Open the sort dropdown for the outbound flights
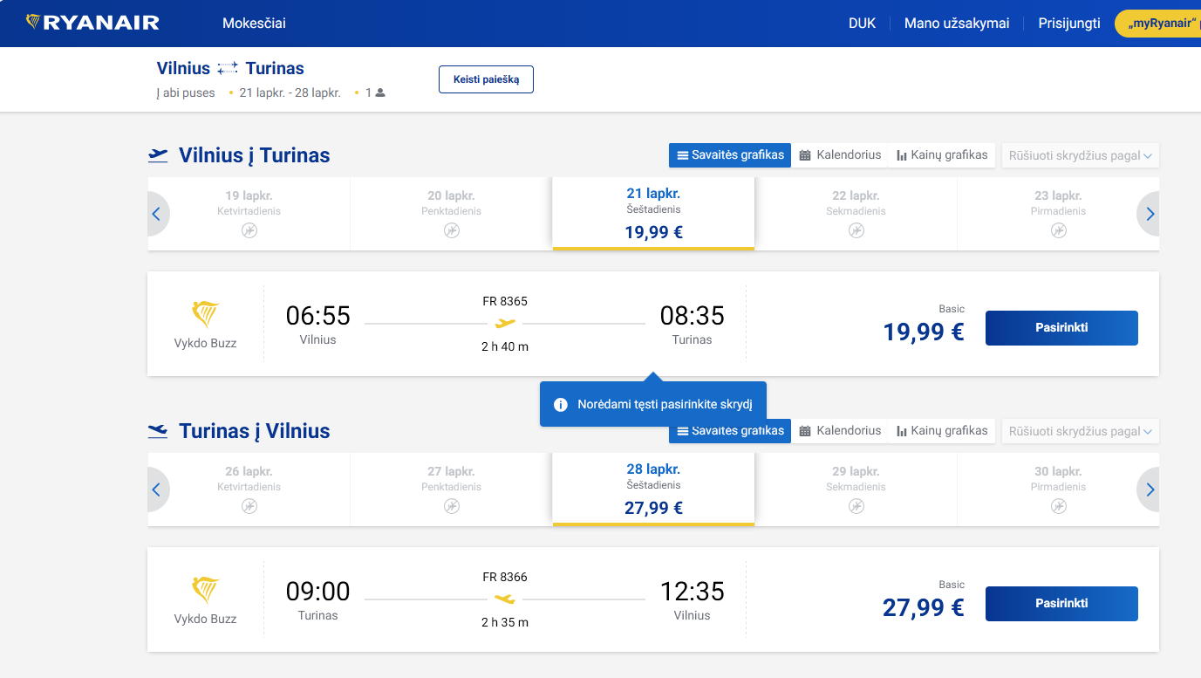The width and height of the screenshot is (1201, 678). point(1081,155)
